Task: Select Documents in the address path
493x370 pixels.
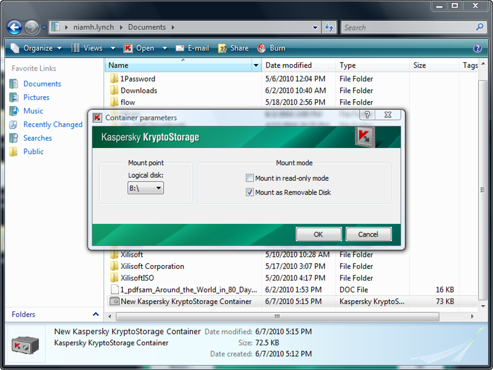Action: [x=147, y=28]
